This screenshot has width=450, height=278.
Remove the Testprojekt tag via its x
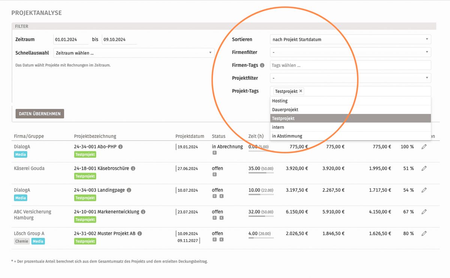tap(301, 91)
